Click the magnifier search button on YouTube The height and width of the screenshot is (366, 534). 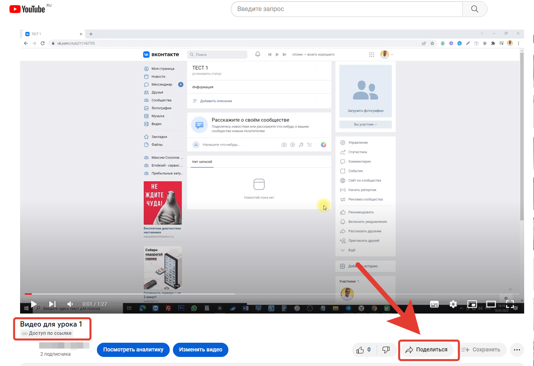click(x=475, y=9)
